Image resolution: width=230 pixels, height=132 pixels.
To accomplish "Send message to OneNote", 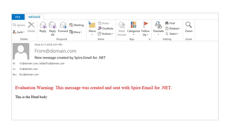I will [106, 28].
